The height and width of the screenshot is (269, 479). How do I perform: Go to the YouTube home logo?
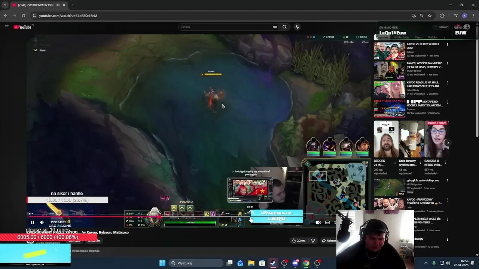23,27
